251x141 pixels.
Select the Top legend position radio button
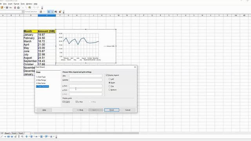[x=110, y=86]
